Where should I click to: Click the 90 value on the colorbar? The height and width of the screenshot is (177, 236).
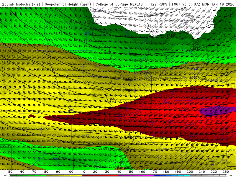pos(58,172)
